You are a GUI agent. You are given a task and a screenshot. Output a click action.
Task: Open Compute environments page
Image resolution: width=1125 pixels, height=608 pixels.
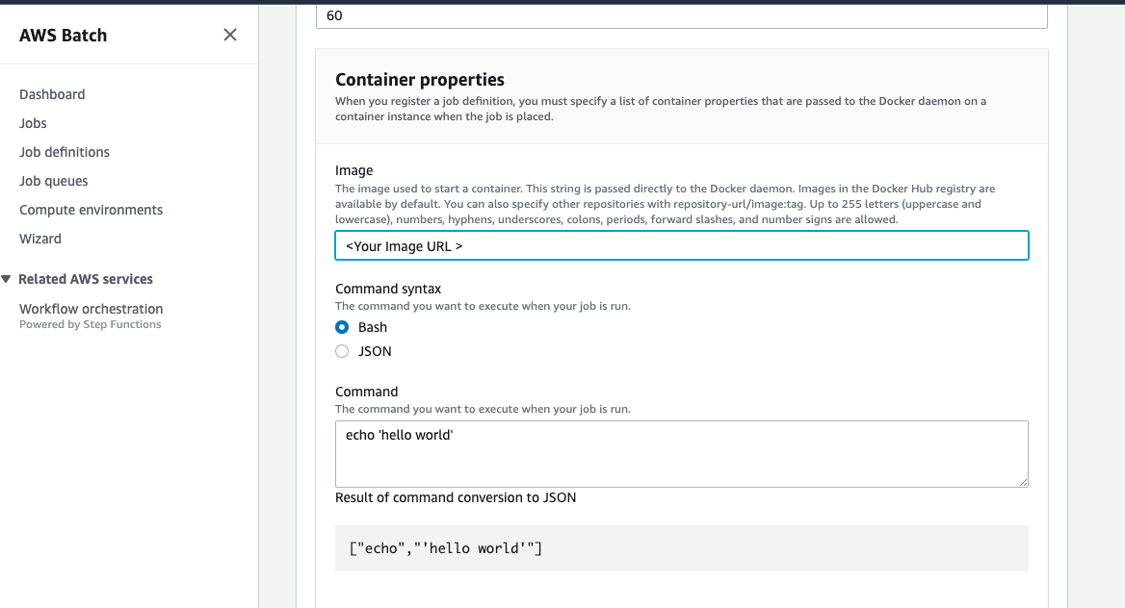(x=92, y=210)
